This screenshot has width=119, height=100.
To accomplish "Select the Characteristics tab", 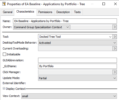I will pyautogui.click(x=25, y=12).
